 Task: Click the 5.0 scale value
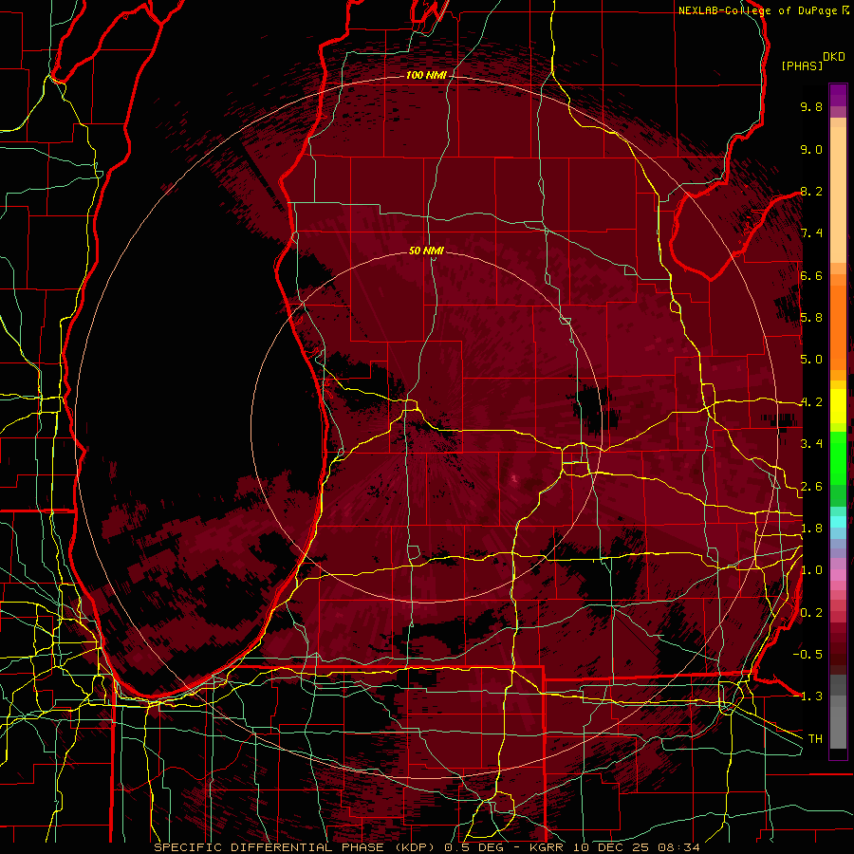coord(811,360)
